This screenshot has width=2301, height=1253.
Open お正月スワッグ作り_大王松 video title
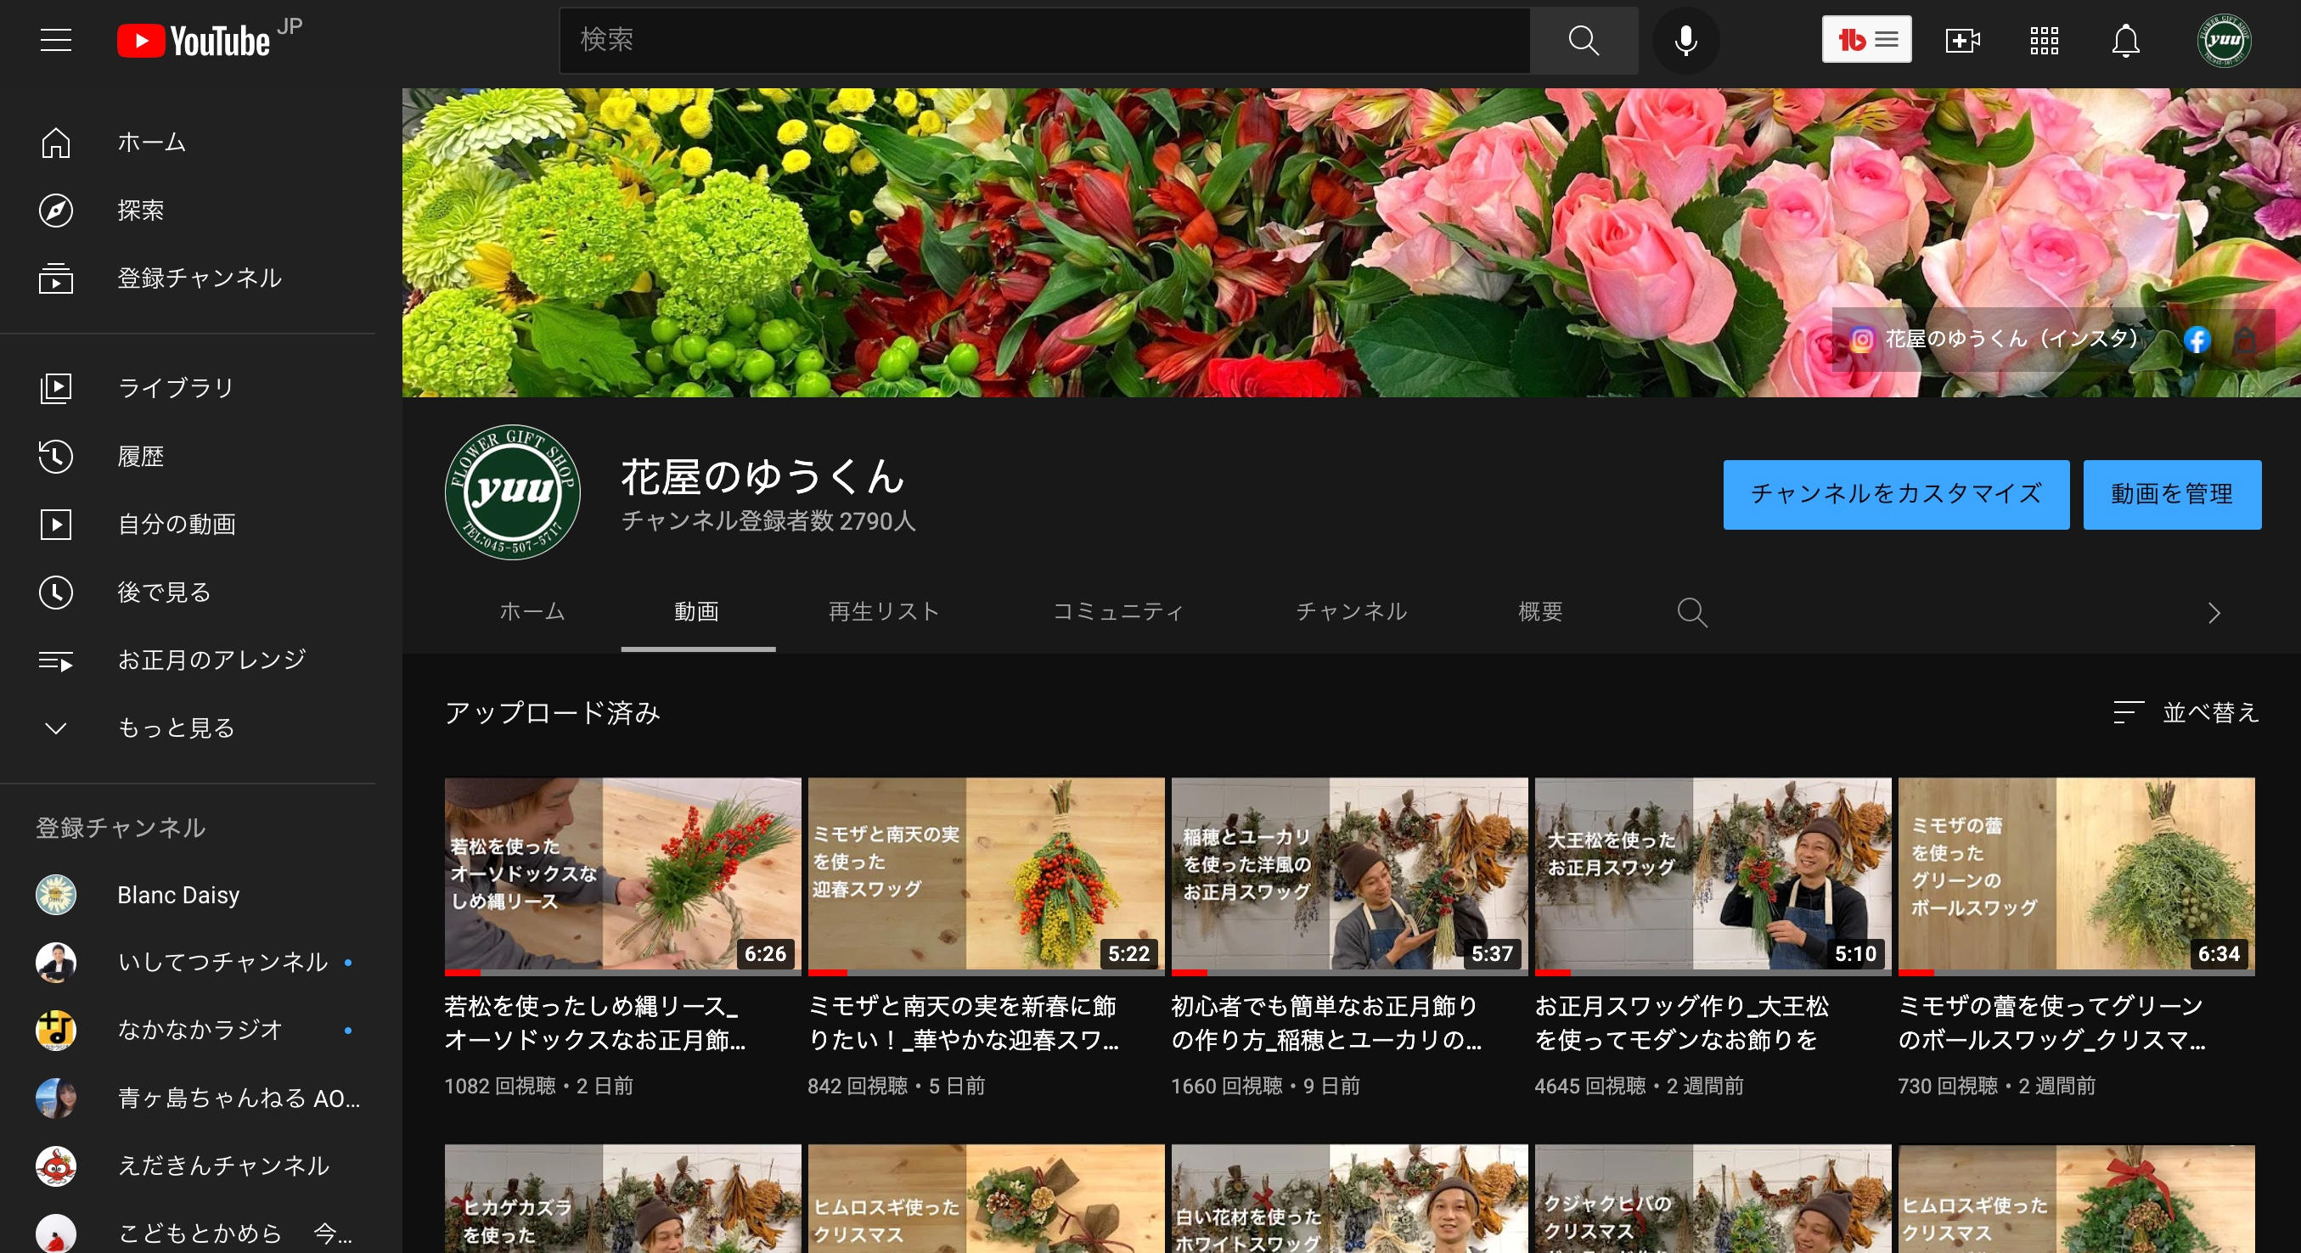tap(1682, 1024)
